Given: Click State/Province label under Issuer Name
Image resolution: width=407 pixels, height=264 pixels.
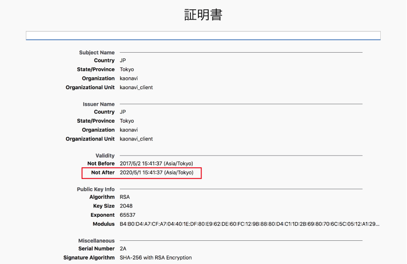Looking at the screenshot, I should click(96, 121).
